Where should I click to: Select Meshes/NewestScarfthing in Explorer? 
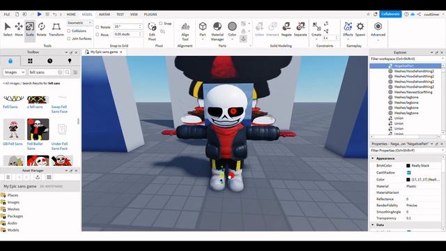pos(413,92)
